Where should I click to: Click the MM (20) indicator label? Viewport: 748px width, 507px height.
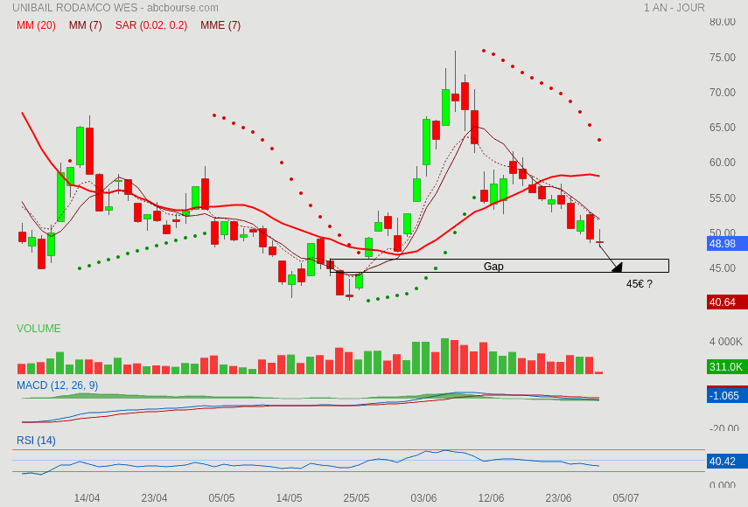36,25
